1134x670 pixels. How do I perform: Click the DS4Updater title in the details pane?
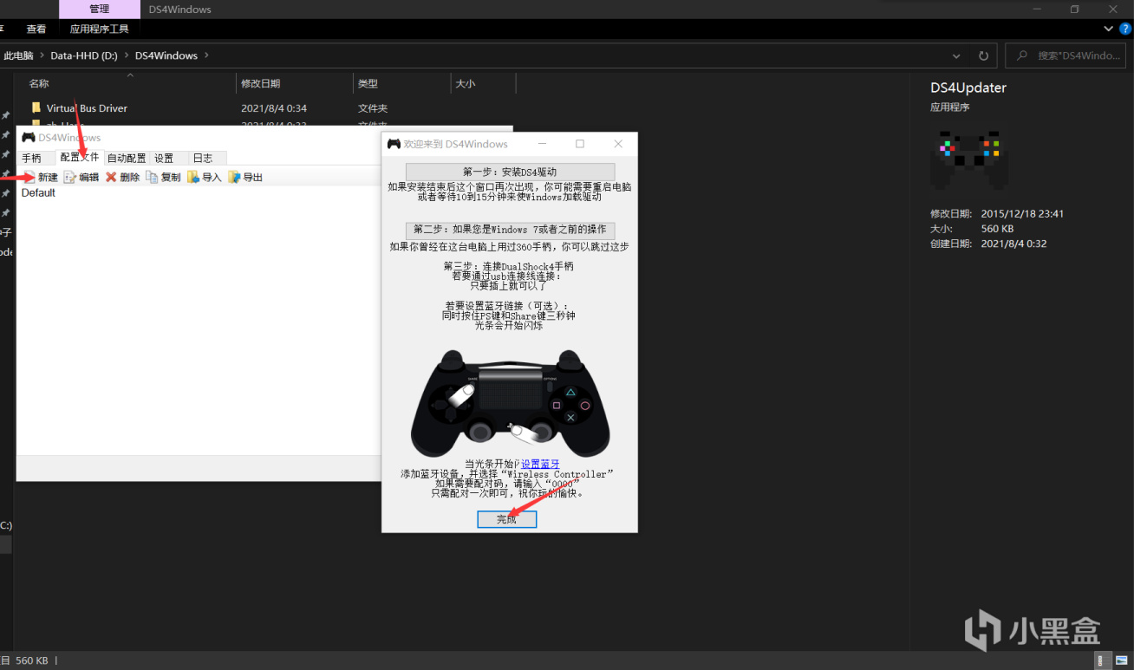tap(968, 88)
